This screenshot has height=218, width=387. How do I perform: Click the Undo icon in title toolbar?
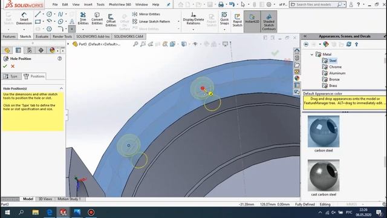(232, 4)
